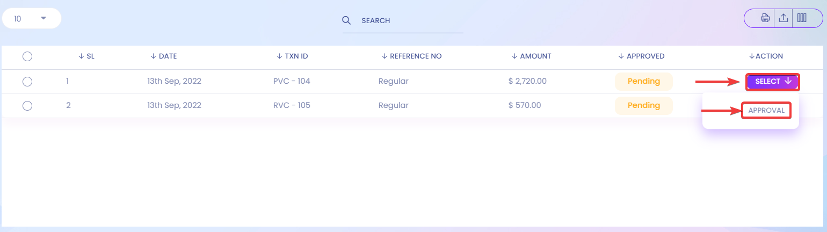827x232 pixels.
Task: Click the print icon in the toolbar
Action: 765,18
